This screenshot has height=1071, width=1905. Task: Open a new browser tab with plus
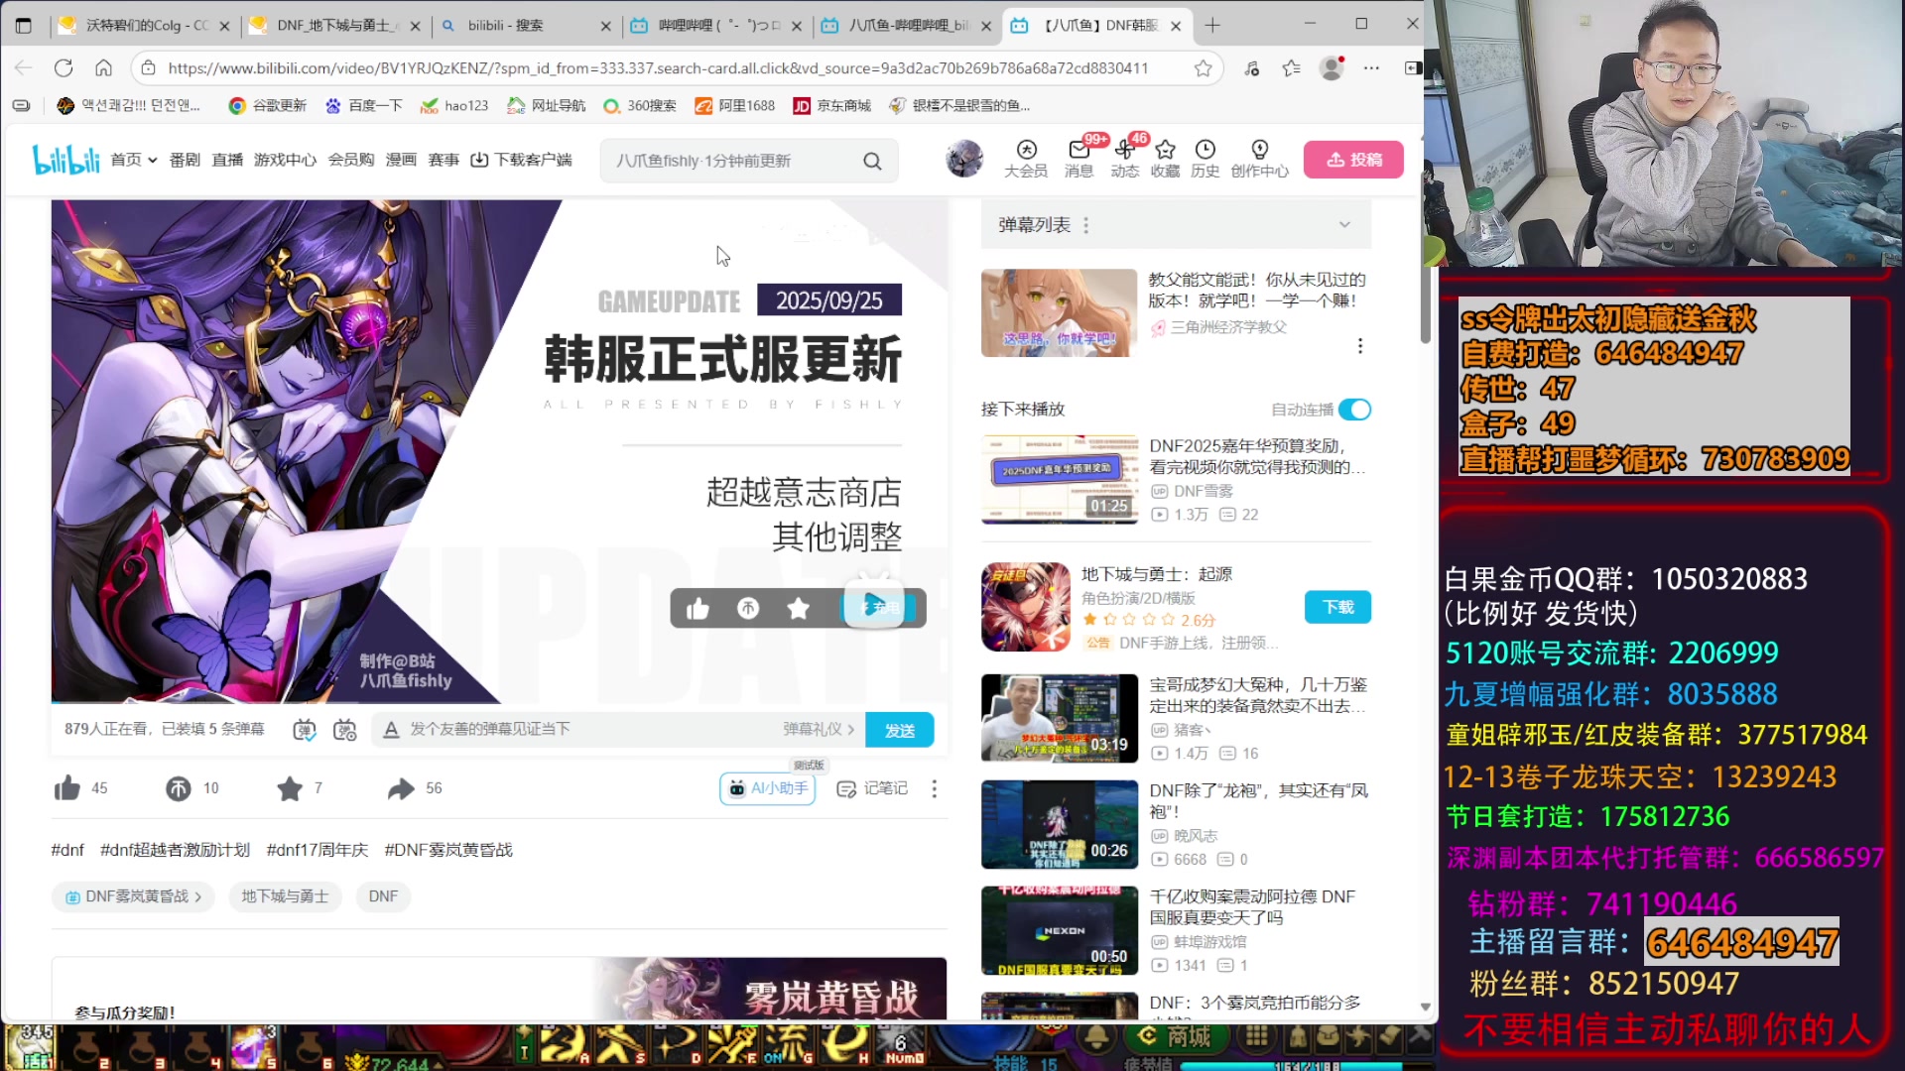[x=1212, y=26]
